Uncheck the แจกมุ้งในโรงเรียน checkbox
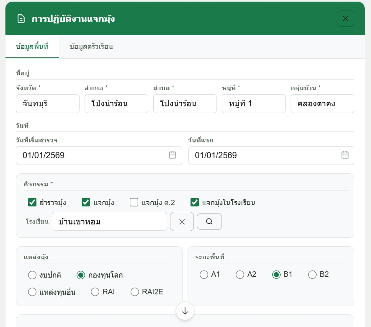 click(194, 203)
